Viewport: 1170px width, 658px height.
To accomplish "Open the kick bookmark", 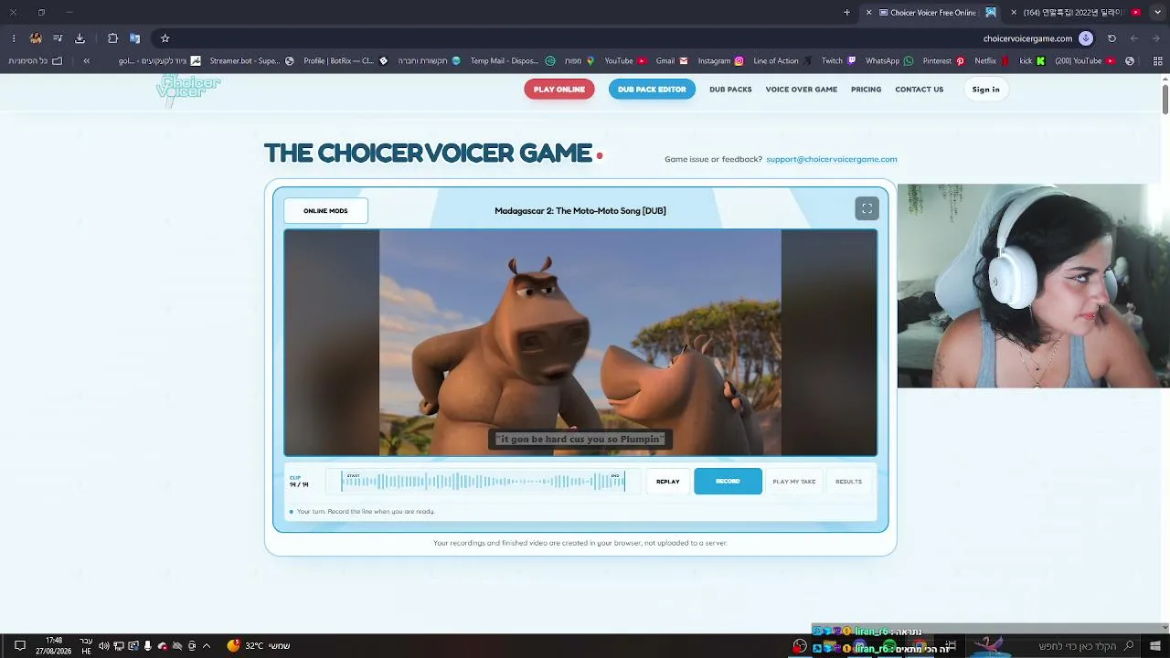I will pos(1032,61).
